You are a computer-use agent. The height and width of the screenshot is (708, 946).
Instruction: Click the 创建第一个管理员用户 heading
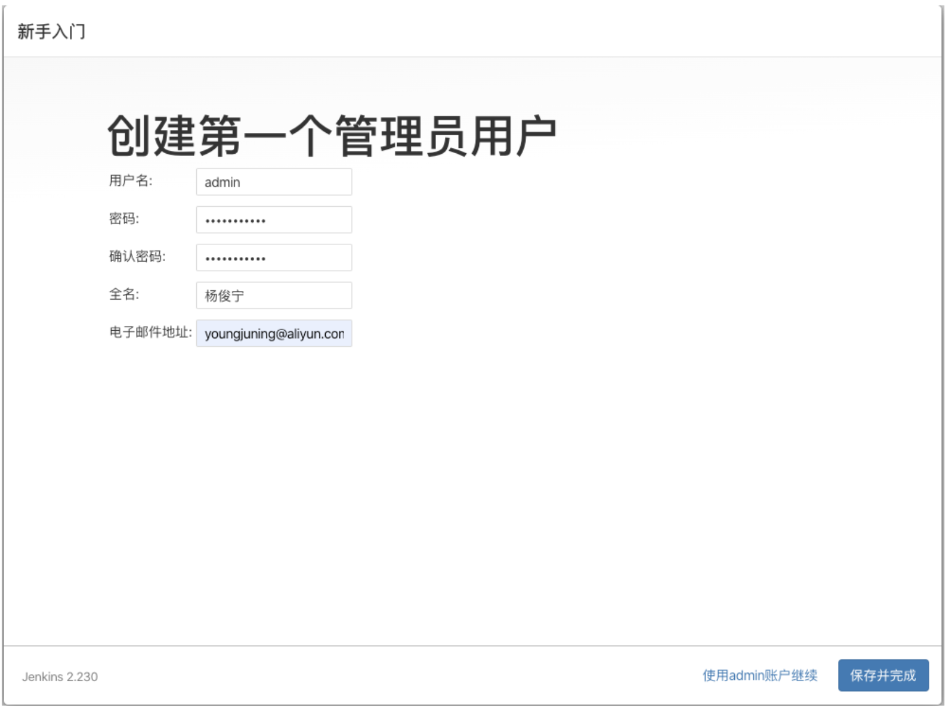tap(332, 136)
